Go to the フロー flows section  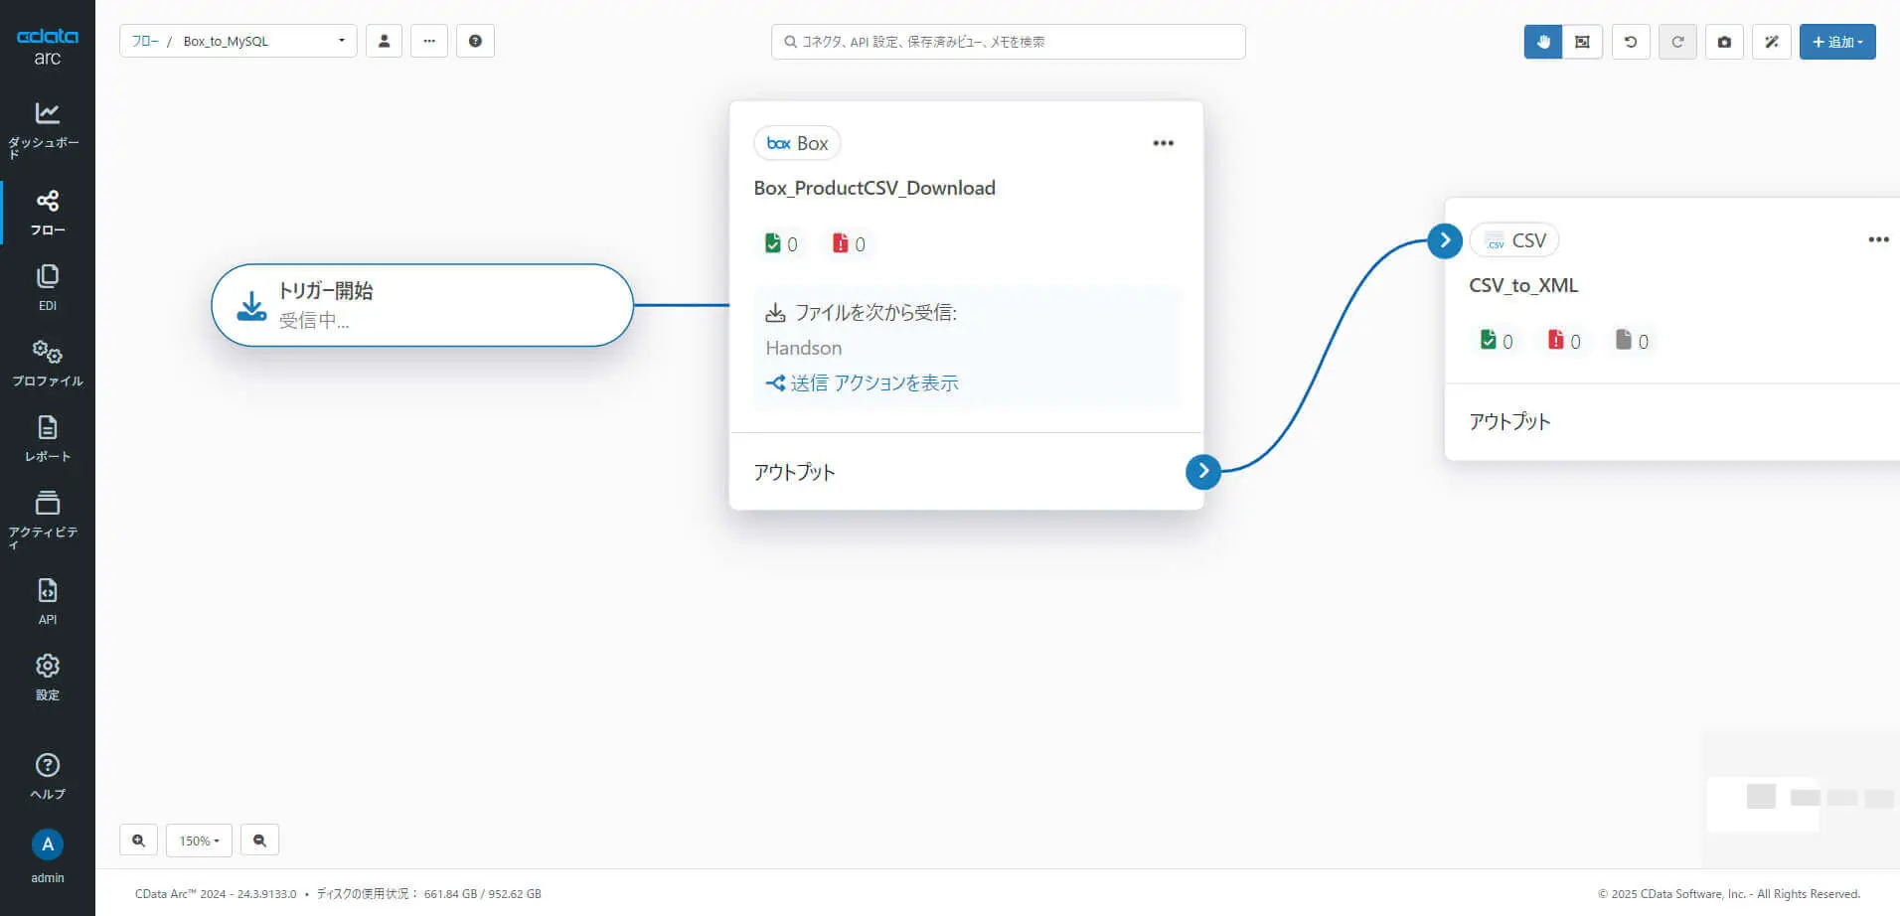tap(47, 213)
